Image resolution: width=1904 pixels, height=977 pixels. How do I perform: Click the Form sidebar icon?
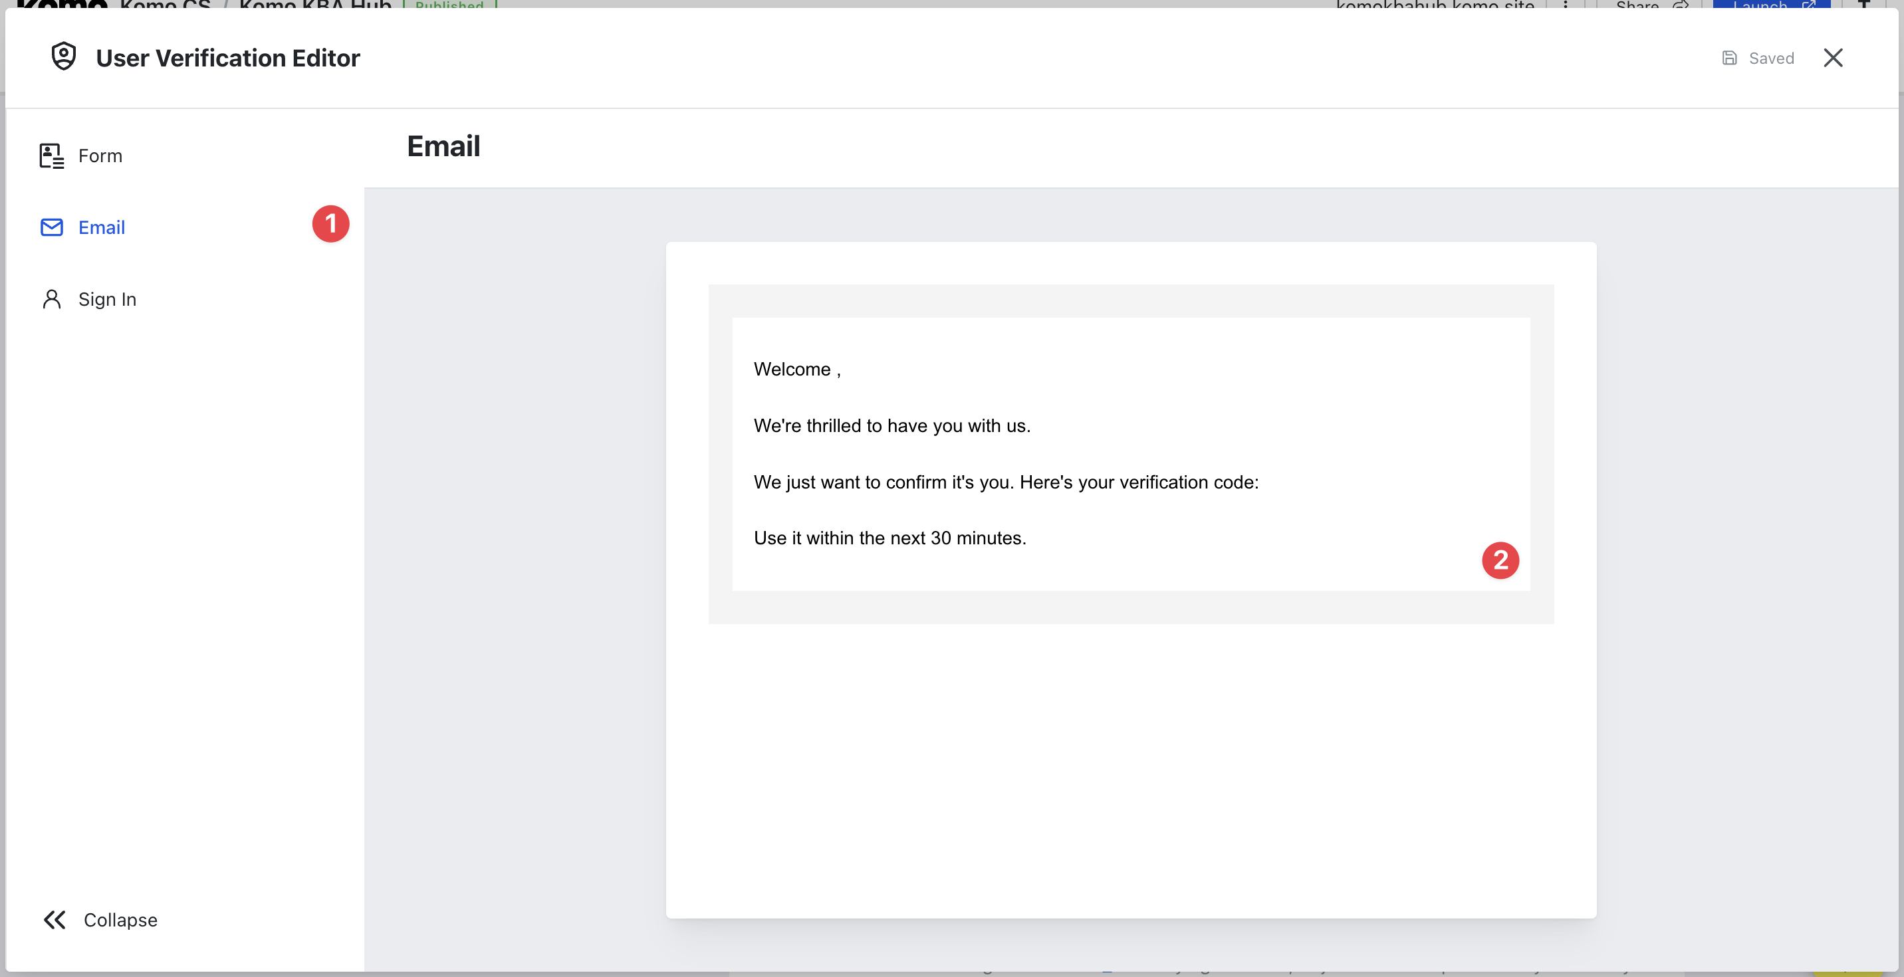51,156
